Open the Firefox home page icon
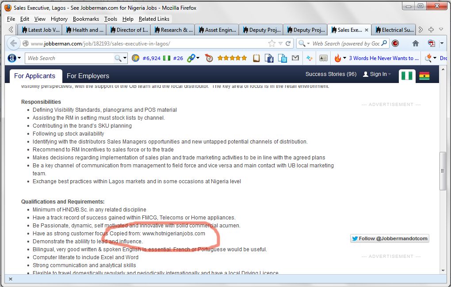This screenshot has width=451, height=287. 415,44
